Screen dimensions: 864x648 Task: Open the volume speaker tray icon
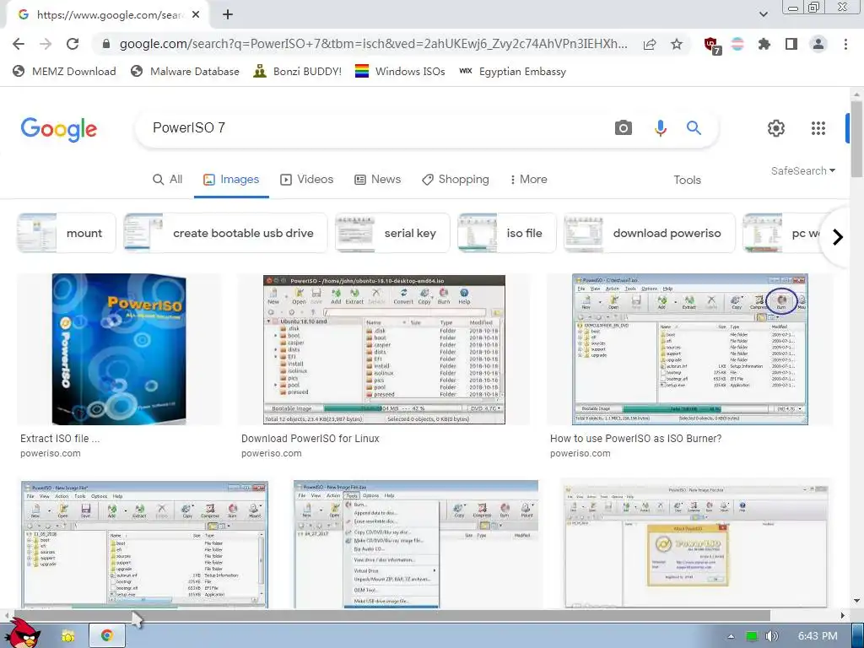pos(771,636)
